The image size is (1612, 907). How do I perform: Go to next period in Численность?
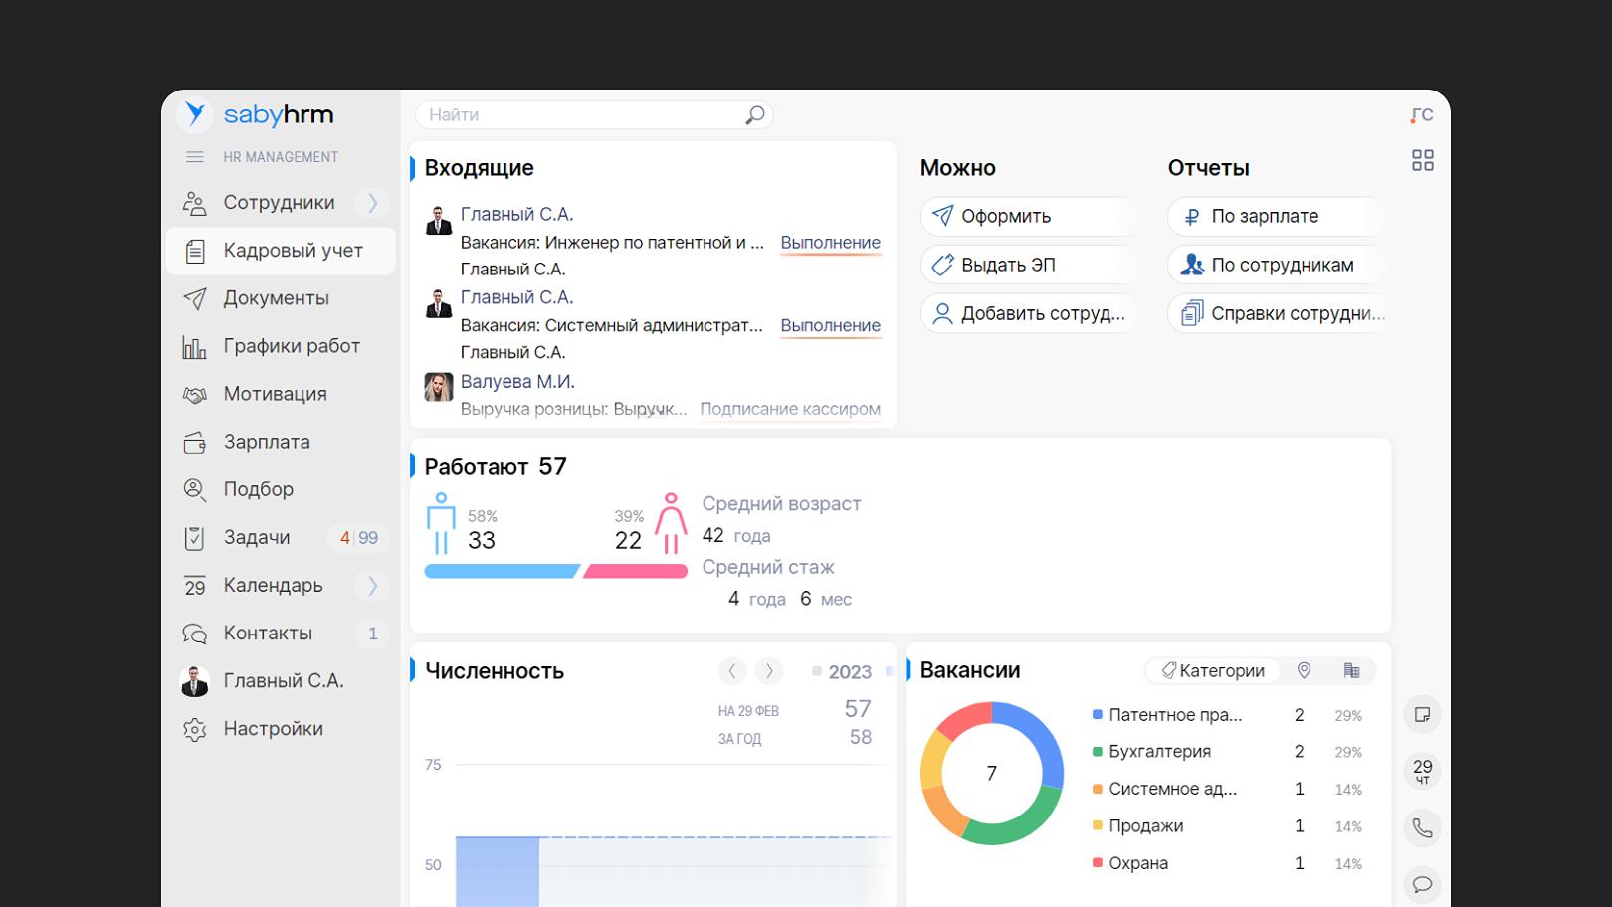pyautogui.click(x=768, y=671)
